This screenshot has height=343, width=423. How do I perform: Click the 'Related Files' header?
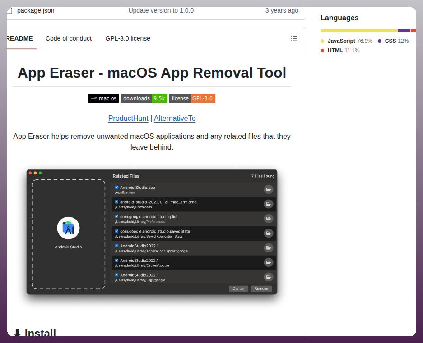click(126, 176)
